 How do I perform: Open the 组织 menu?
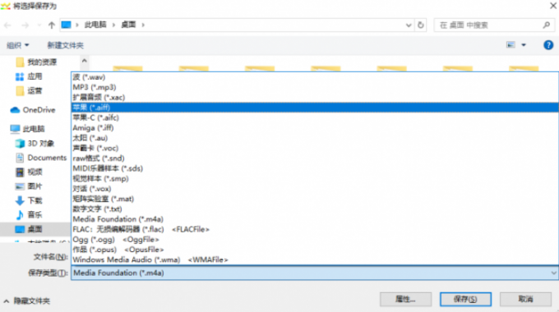pos(18,45)
